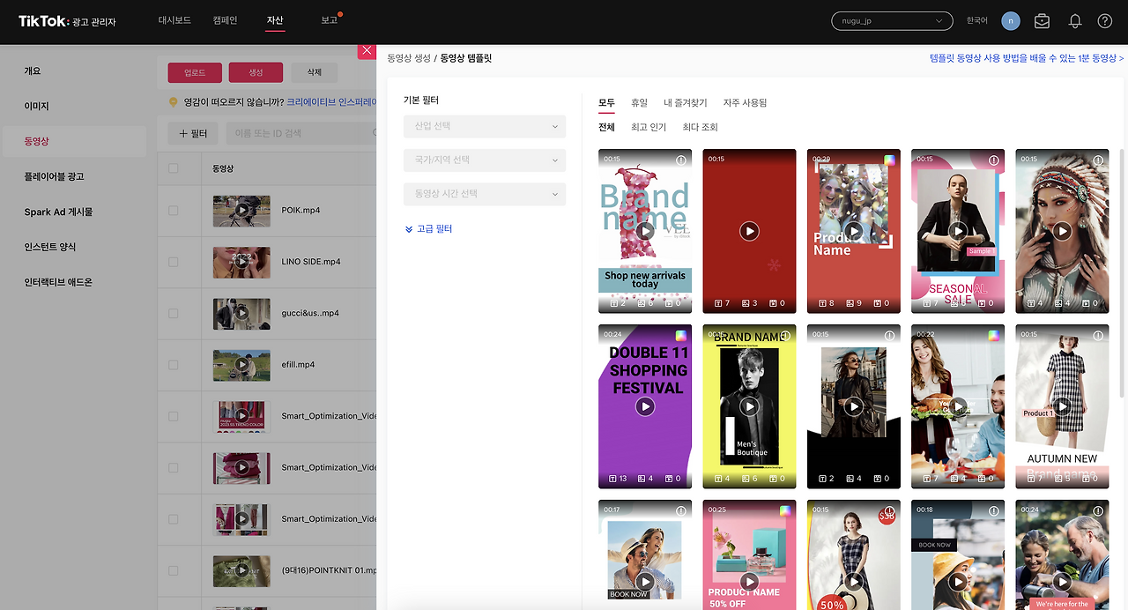Screen dimensions: 1128x610
Task: Play the plain dark red template preview
Action: [x=749, y=231]
